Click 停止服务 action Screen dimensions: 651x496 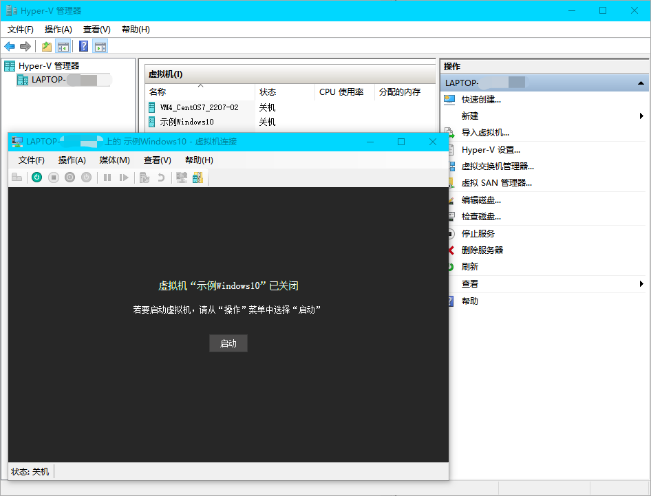coord(478,234)
